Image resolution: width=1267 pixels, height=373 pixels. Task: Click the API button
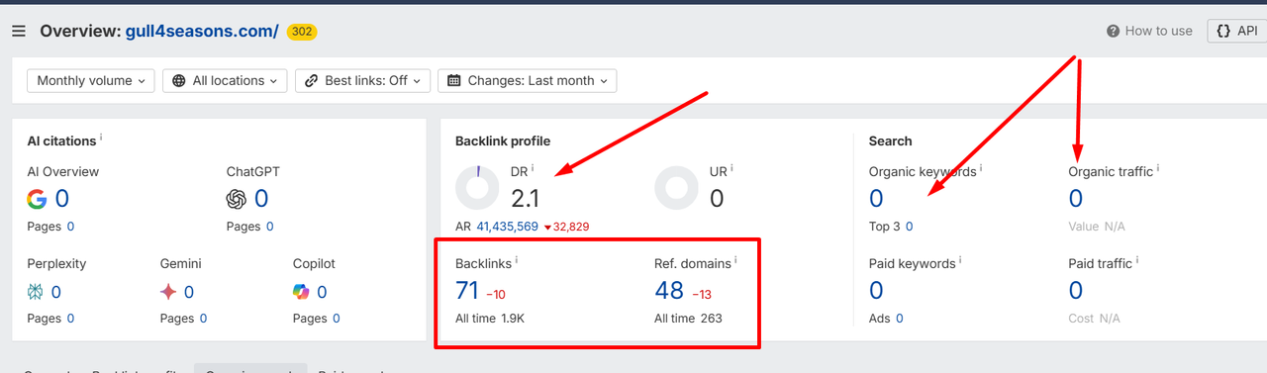[1236, 31]
